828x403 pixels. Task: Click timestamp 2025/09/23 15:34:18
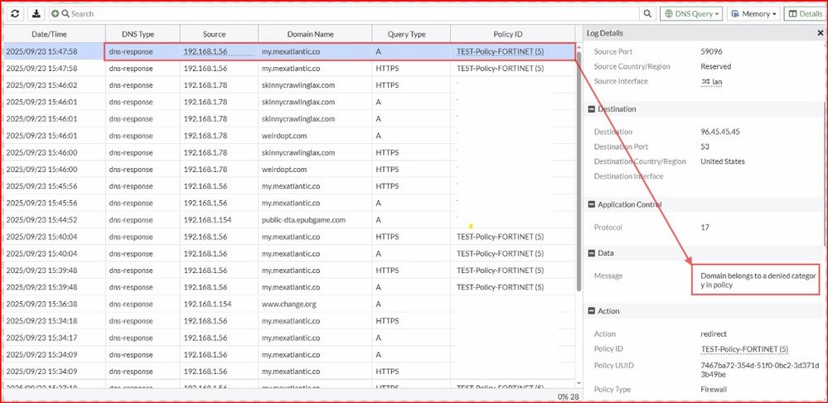pyautogui.click(x=41, y=321)
